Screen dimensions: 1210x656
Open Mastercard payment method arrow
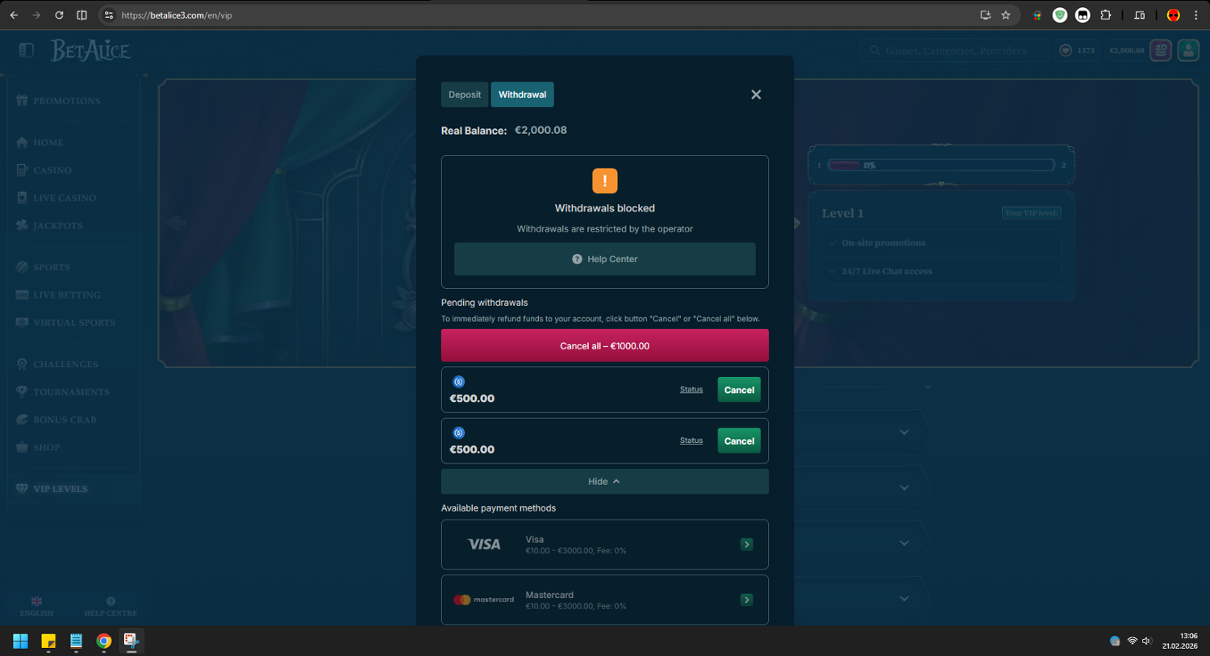(747, 600)
